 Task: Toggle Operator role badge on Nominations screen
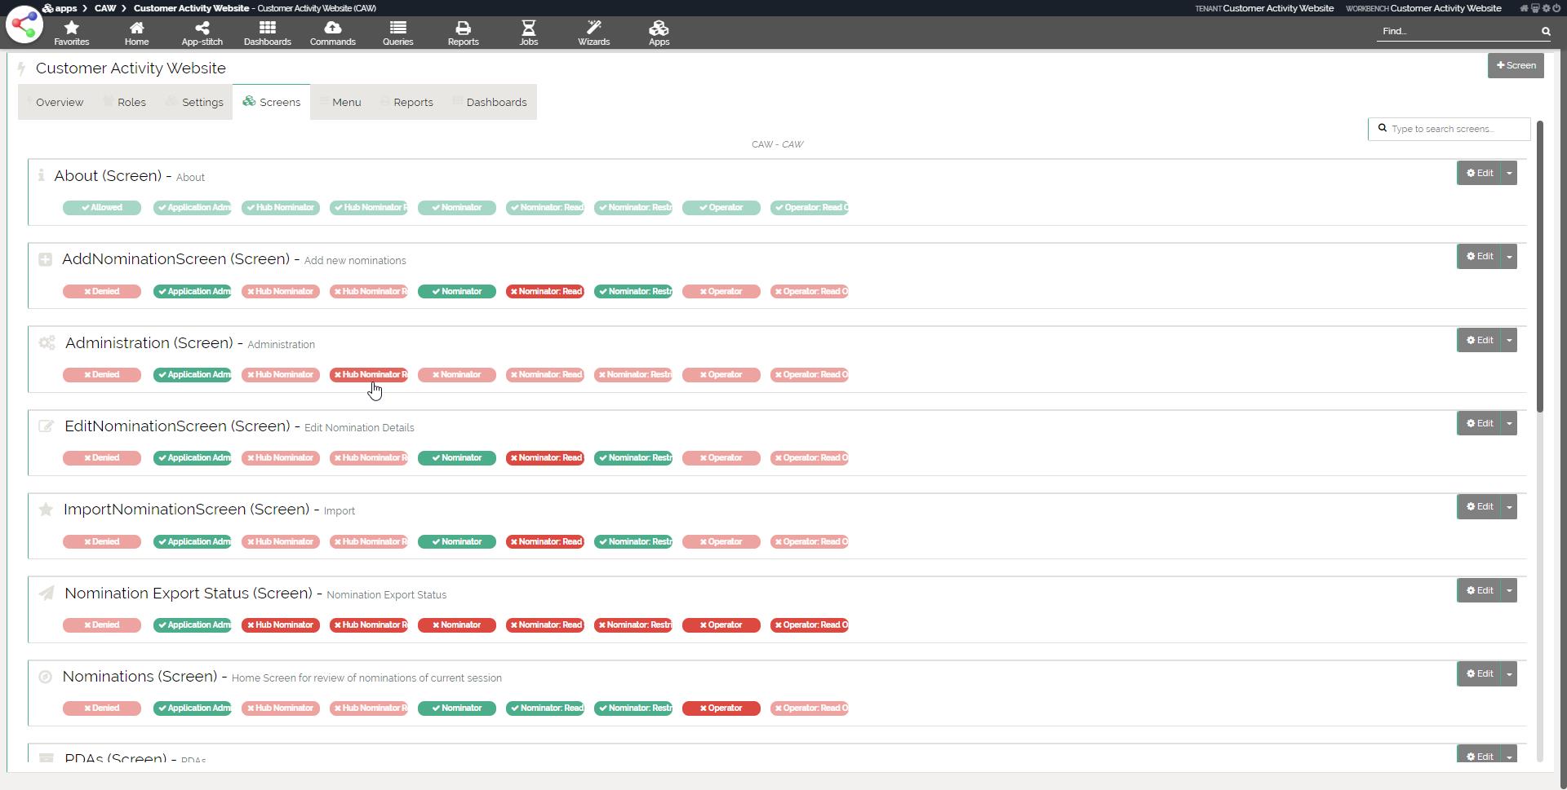click(x=721, y=708)
